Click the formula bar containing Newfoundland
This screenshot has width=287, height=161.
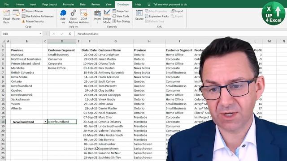pos(181,34)
